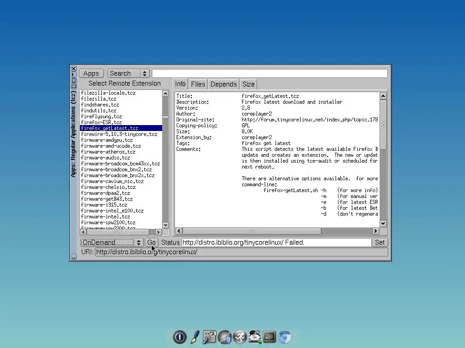Screen dimensions: 465x348
Task: Click info pane scroll-up arrow
Action: [383, 96]
